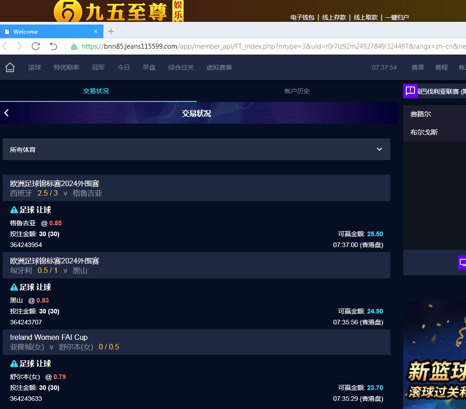The width and height of the screenshot is (466, 409).
Task: Click the timestamp 07:37:00 (香港盘)
Action: (x=358, y=245)
